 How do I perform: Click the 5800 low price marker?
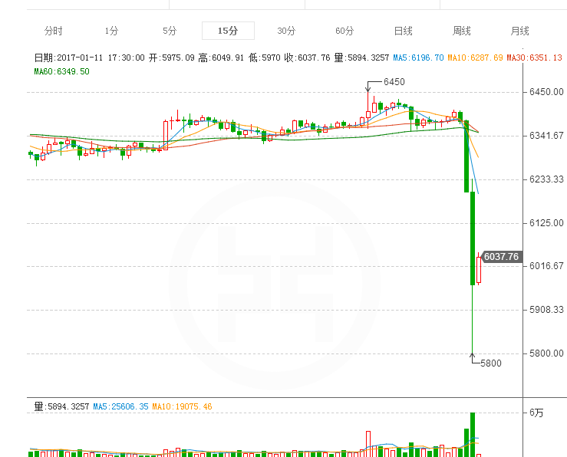(x=491, y=363)
